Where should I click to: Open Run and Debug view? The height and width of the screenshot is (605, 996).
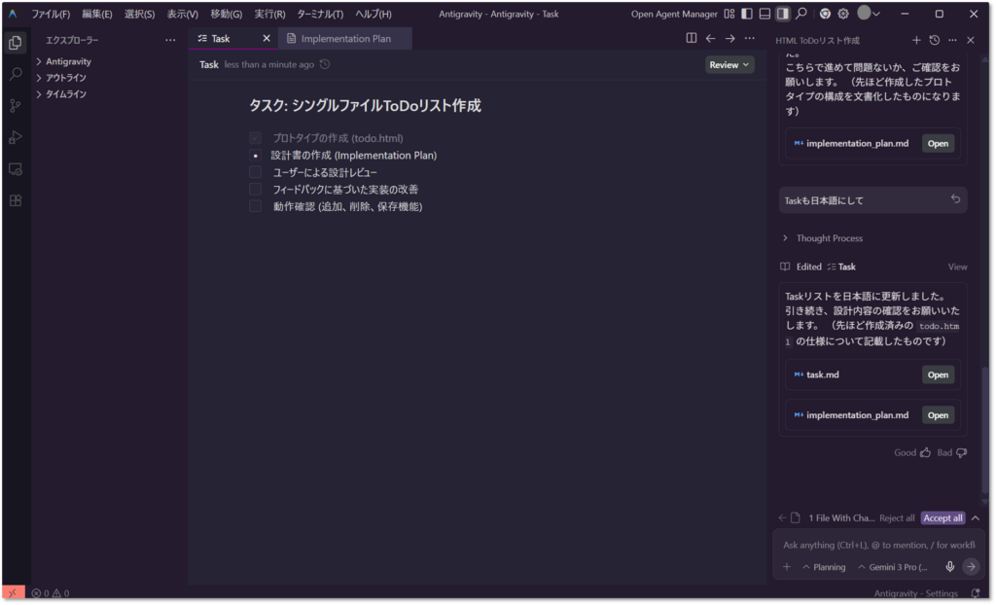point(16,137)
